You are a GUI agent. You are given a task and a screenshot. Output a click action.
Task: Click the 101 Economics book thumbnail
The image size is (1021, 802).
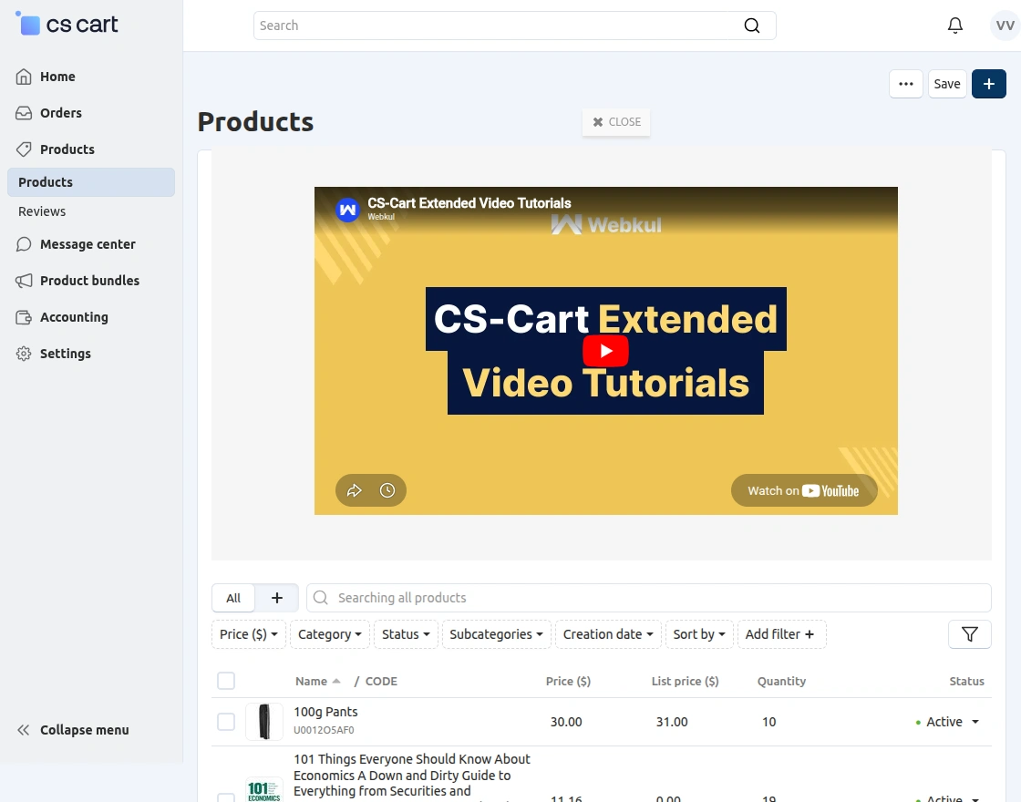tap(264, 789)
